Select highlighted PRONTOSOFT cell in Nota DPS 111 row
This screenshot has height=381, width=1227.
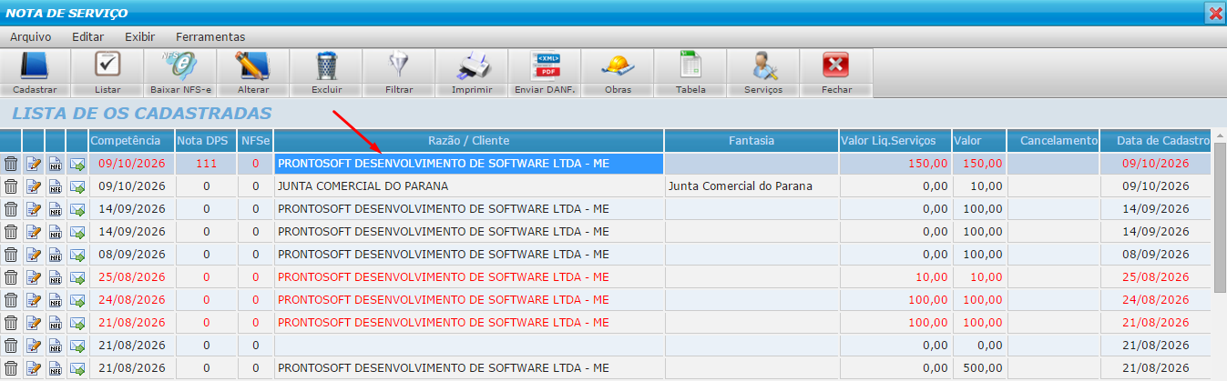(469, 164)
